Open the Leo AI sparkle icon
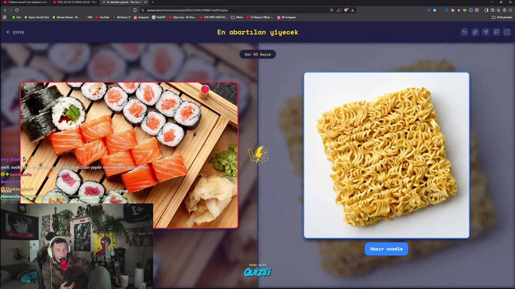The height and width of the screenshot is (289, 515). (x=499, y=10)
